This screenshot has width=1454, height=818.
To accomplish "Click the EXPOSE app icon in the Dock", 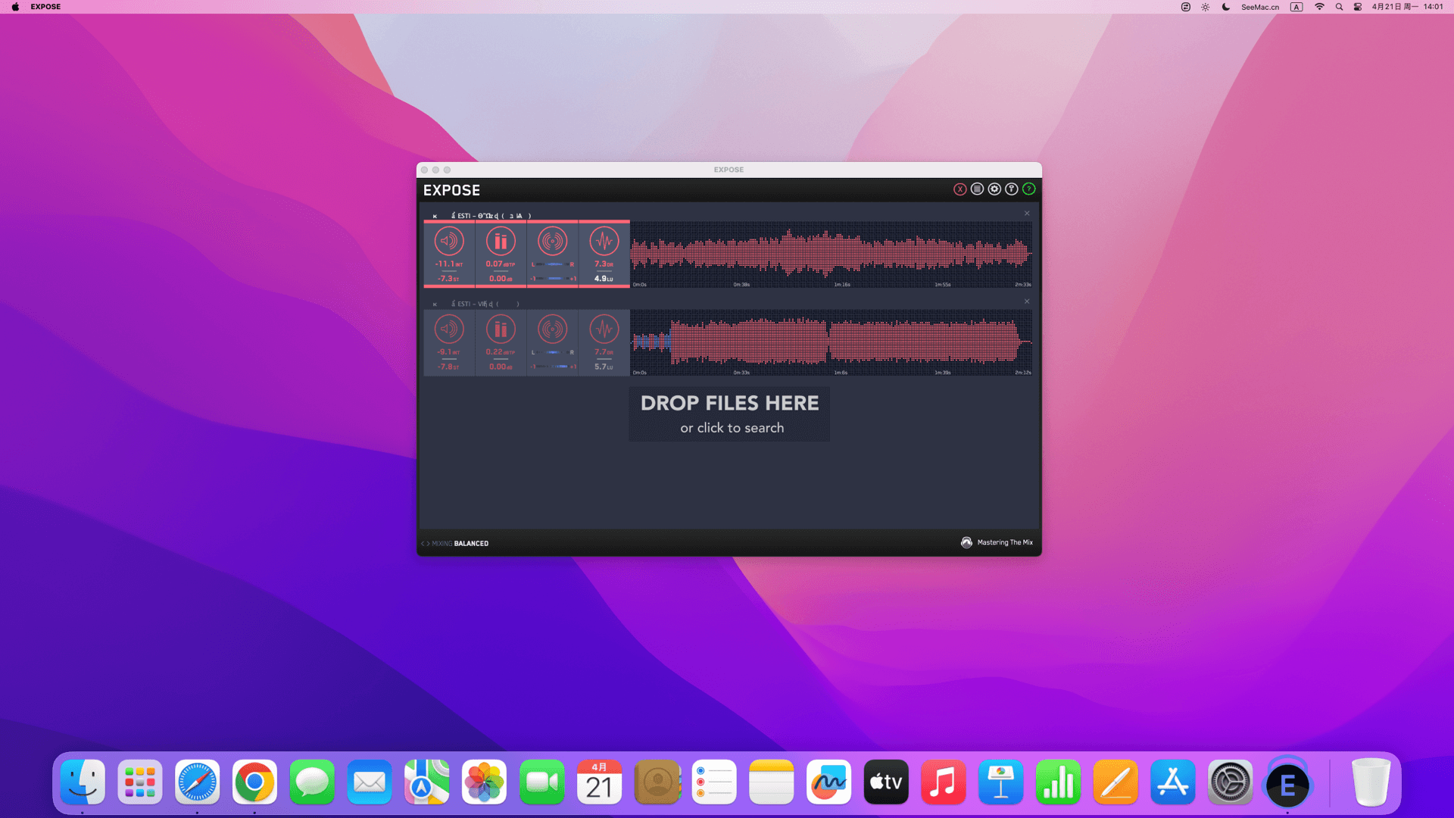I will (x=1287, y=782).
